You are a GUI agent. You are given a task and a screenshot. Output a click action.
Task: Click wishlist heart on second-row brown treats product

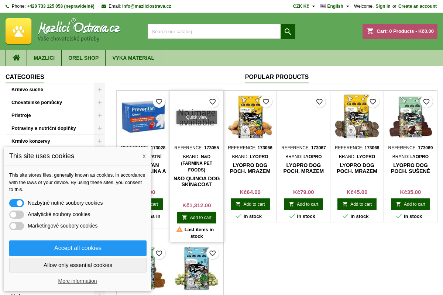[159, 253]
